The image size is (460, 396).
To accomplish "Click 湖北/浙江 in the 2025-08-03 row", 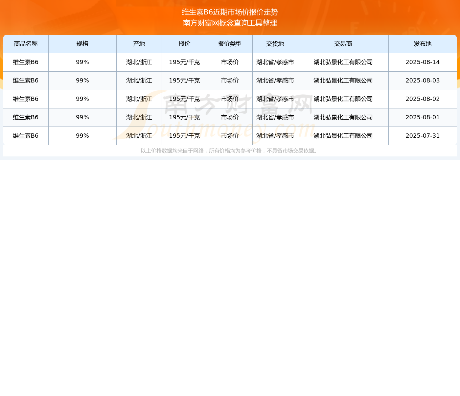I will 139,81.
